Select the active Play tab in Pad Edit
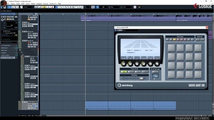214x120 pixels. 124,72
